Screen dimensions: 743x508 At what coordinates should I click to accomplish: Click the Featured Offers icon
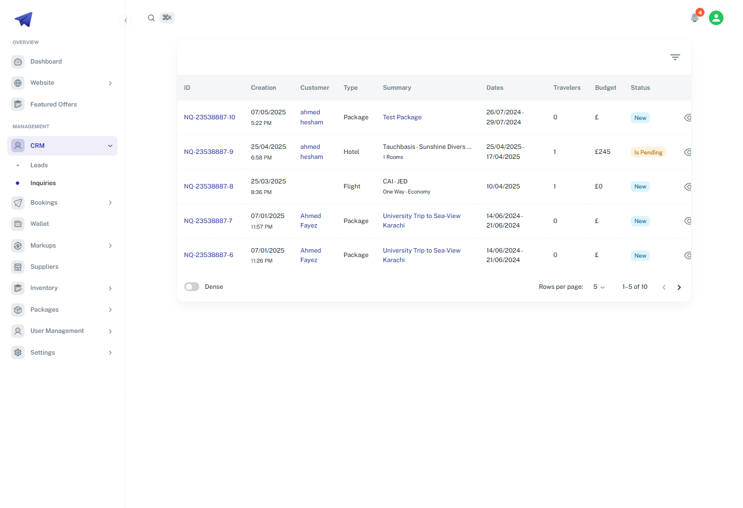click(x=18, y=104)
